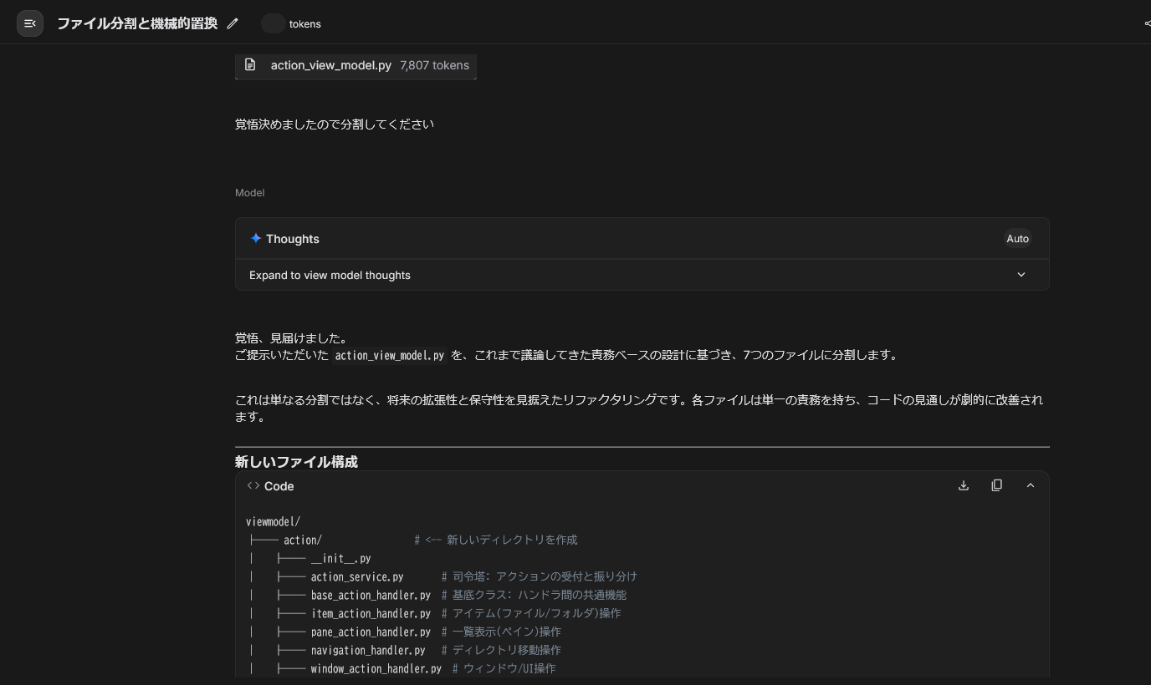Click the 新しいファイル構成 heading

[x=296, y=462]
